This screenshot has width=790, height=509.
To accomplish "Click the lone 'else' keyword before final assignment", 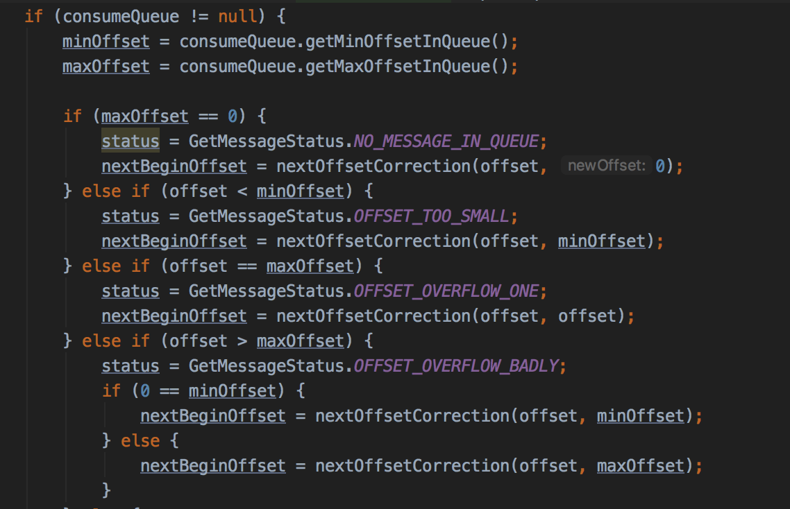I will tap(140, 441).
